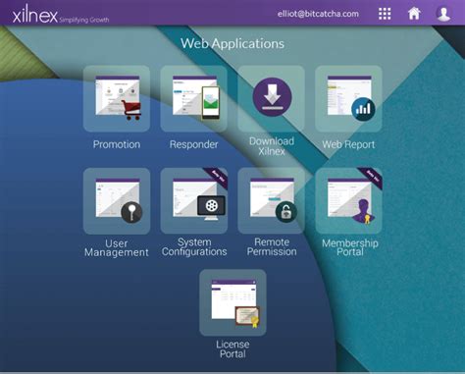Click the Download Xilnex label
The width and height of the screenshot is (465, 374).
(272, 146)
